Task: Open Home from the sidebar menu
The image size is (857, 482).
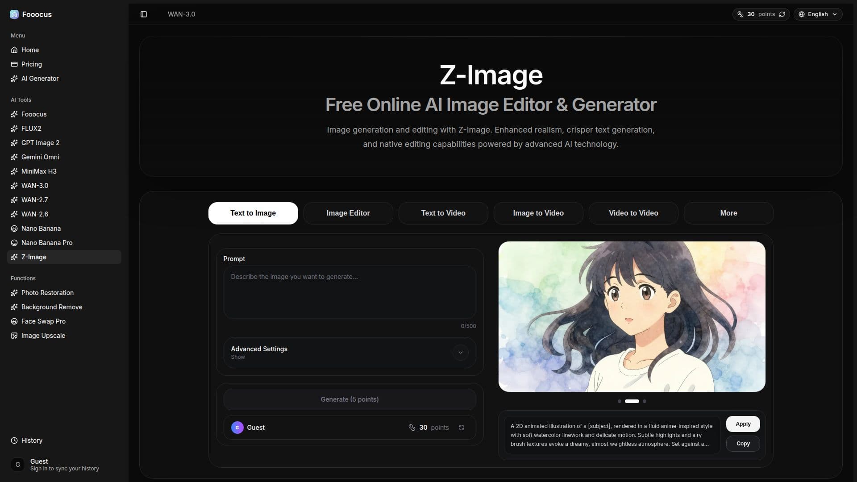Action: [64, 50]
